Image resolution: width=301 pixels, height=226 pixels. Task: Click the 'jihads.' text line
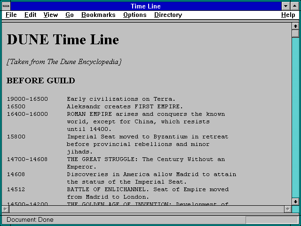80,152
